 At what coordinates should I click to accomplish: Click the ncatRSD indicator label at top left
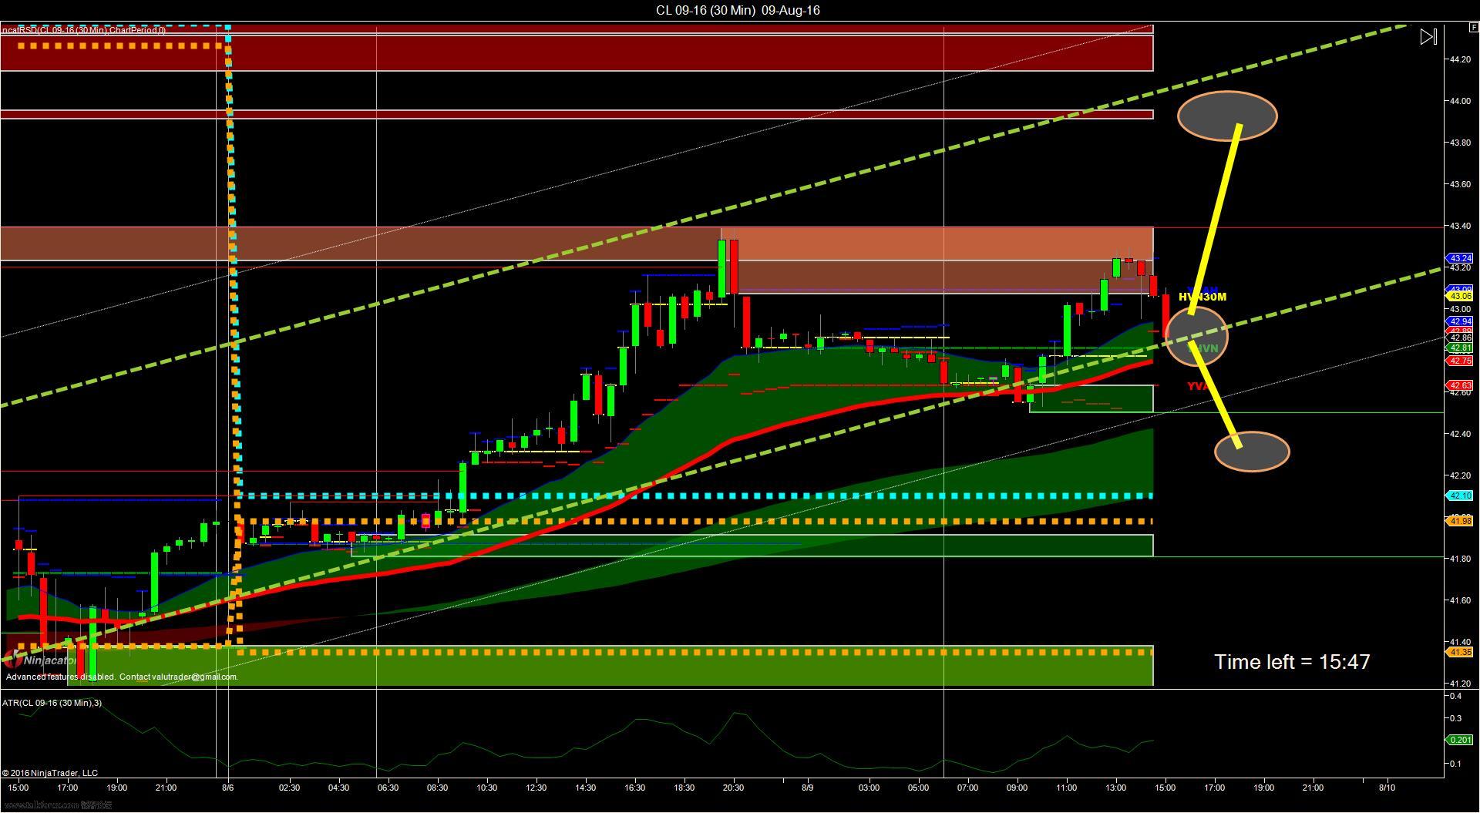pos(83,30)
